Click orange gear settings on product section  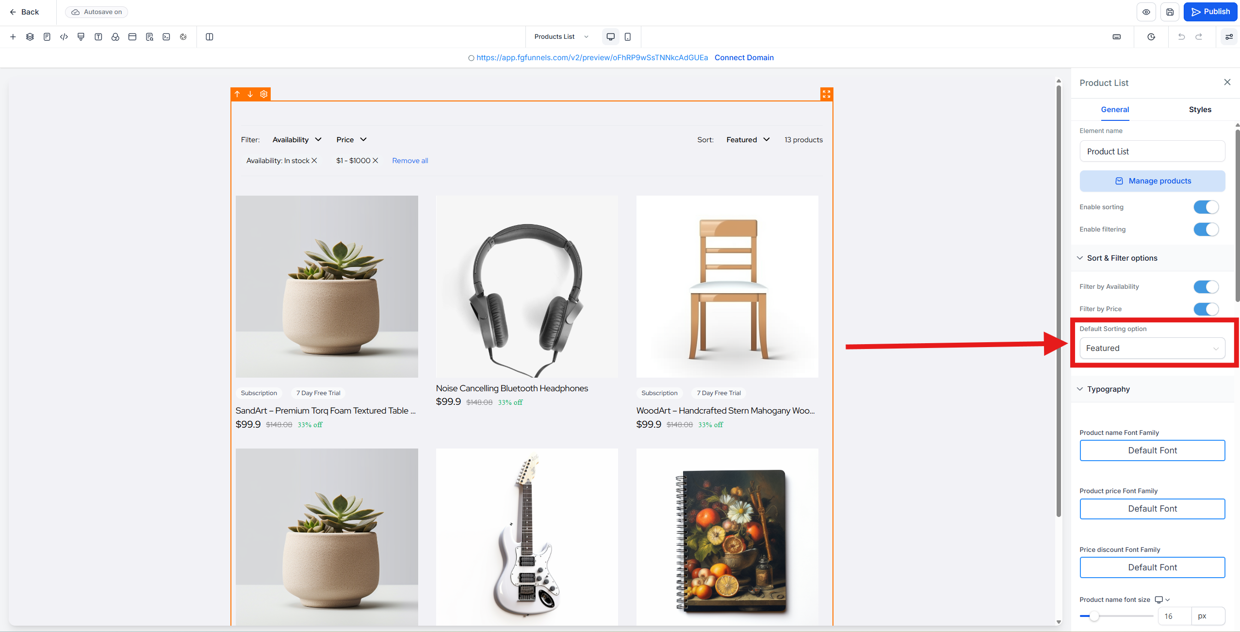pyautogui.click(x=264, y=94)
